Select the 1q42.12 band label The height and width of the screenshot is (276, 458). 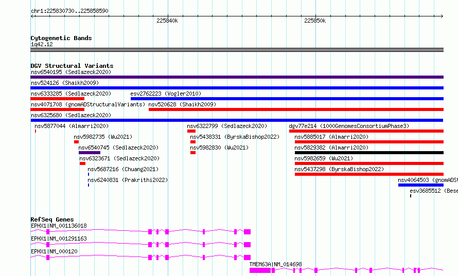pos(42,44)
